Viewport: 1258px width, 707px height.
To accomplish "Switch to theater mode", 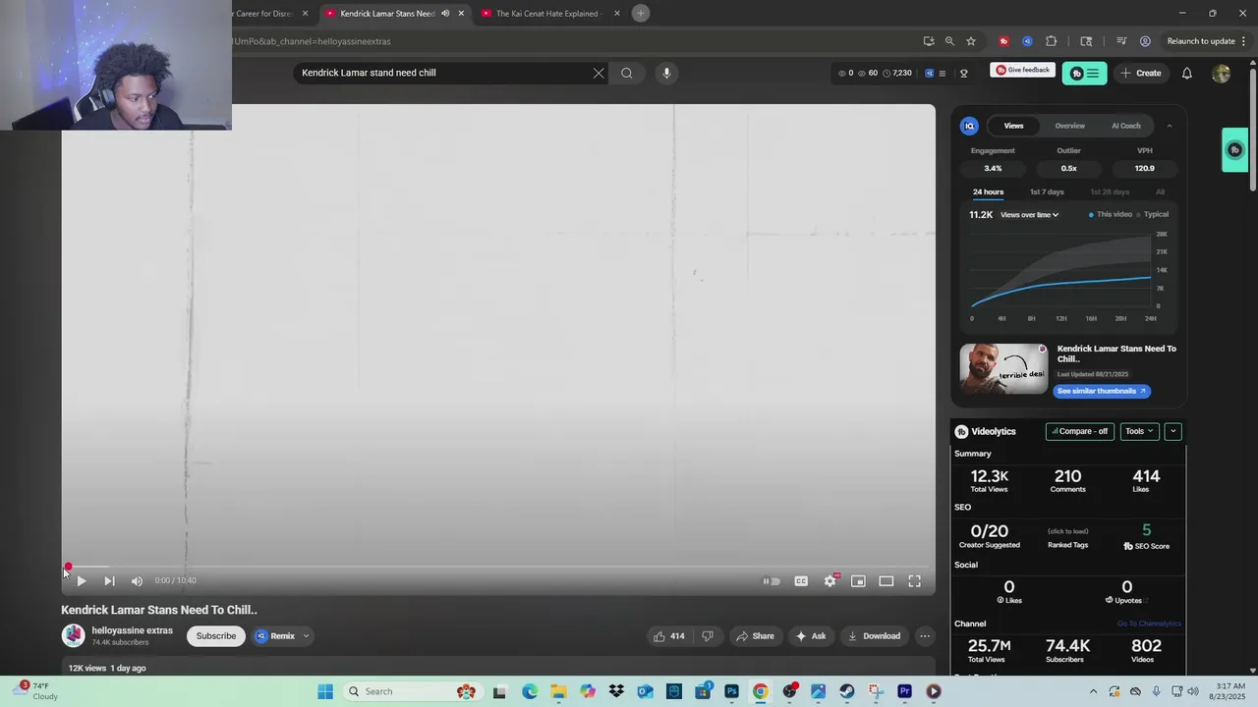I will (886, 581).
